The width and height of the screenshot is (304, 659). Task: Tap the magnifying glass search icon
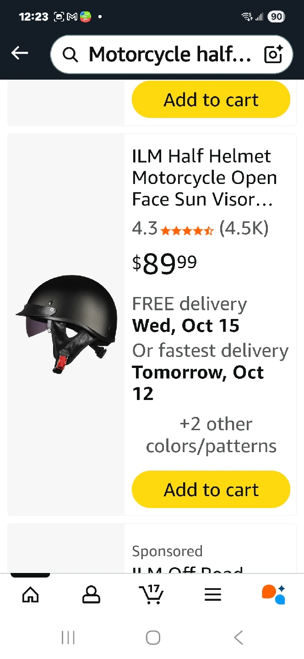pos(70,55)
